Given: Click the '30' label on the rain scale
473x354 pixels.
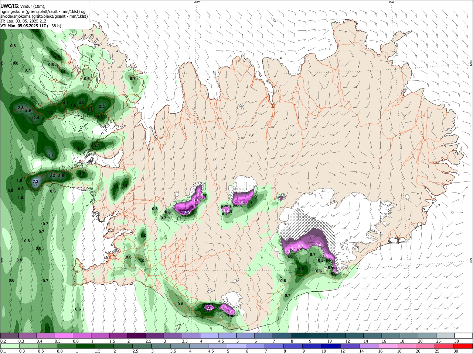Looking at the screenshot, I should [x=457, y=351].
